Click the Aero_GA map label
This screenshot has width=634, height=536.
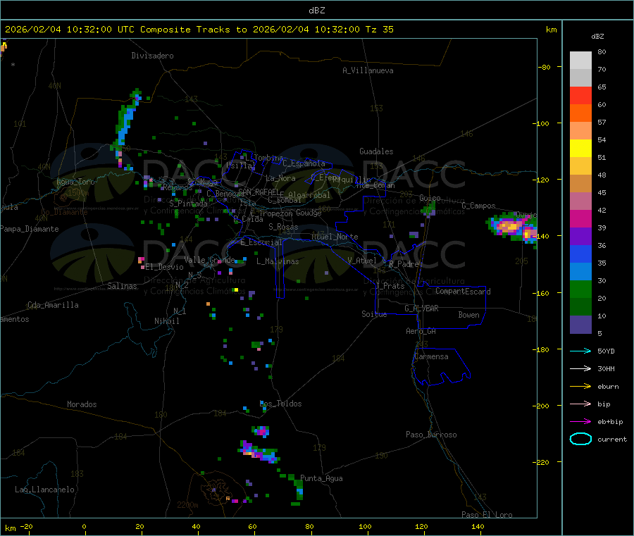[x=421, y=331]
